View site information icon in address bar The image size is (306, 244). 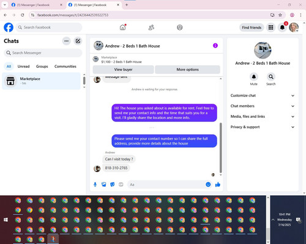point(32,15)
